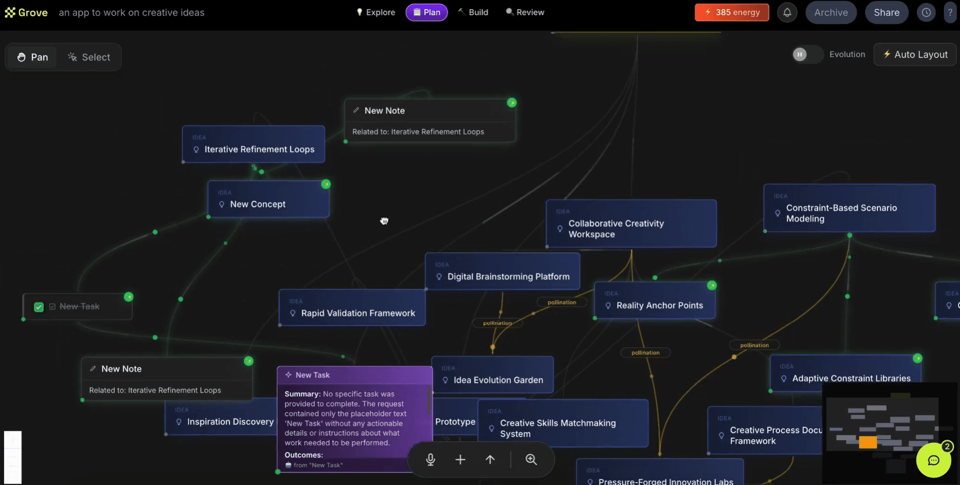This screenshot has height=485, width=960.
Task: Uncheck the completed New Task checkbox
Action: [39, 307]
